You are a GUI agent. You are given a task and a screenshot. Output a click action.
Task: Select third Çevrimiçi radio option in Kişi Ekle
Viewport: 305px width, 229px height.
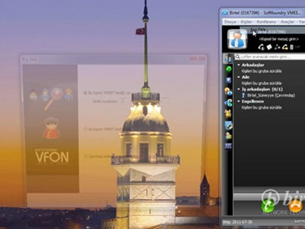click(85, 156)
